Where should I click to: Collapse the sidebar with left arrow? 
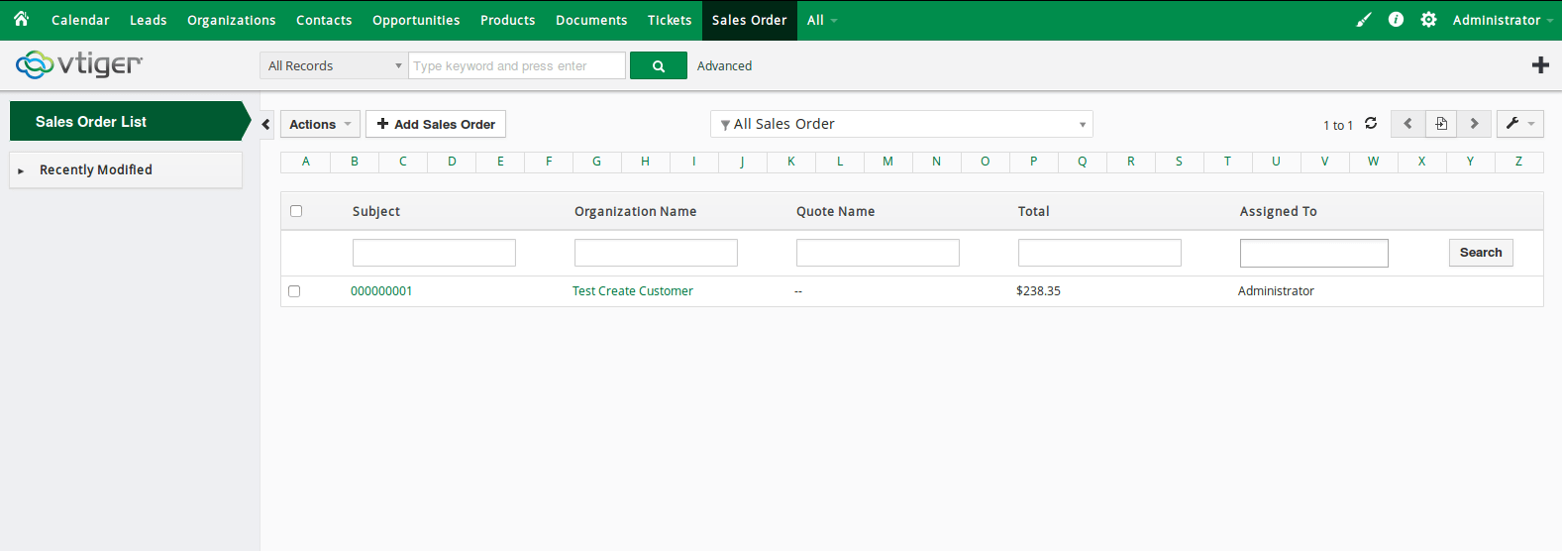266,125
